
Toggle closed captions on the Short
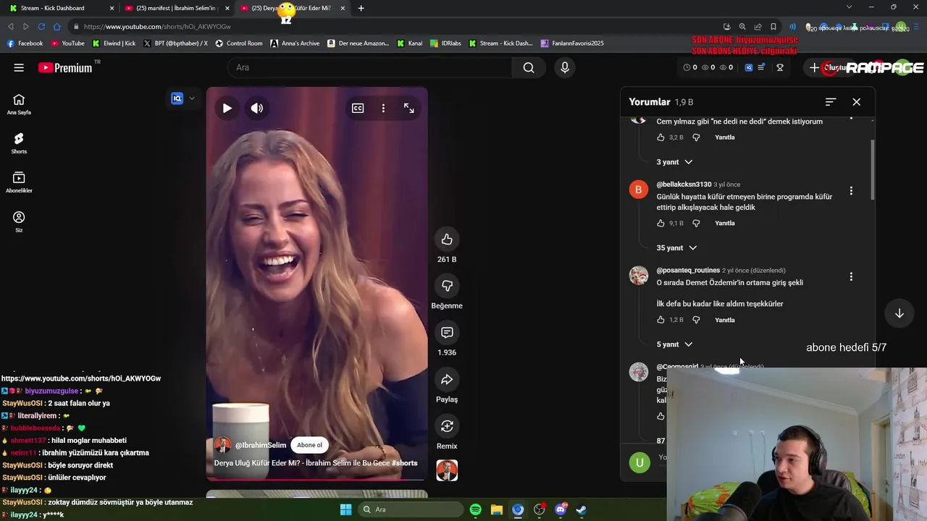(x=358, y=108)
